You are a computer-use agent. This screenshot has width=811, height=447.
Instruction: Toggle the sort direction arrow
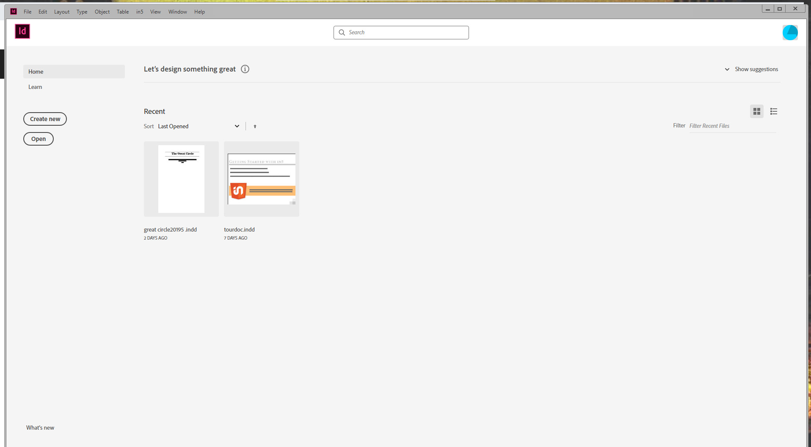(x=255, y=126)
